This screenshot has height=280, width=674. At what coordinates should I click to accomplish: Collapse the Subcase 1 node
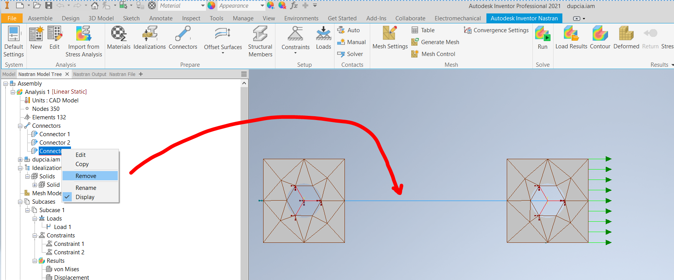click(28, 210)
